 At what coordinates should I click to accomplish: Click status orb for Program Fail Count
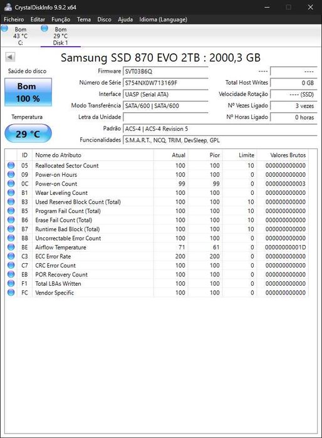click(11, 211)
